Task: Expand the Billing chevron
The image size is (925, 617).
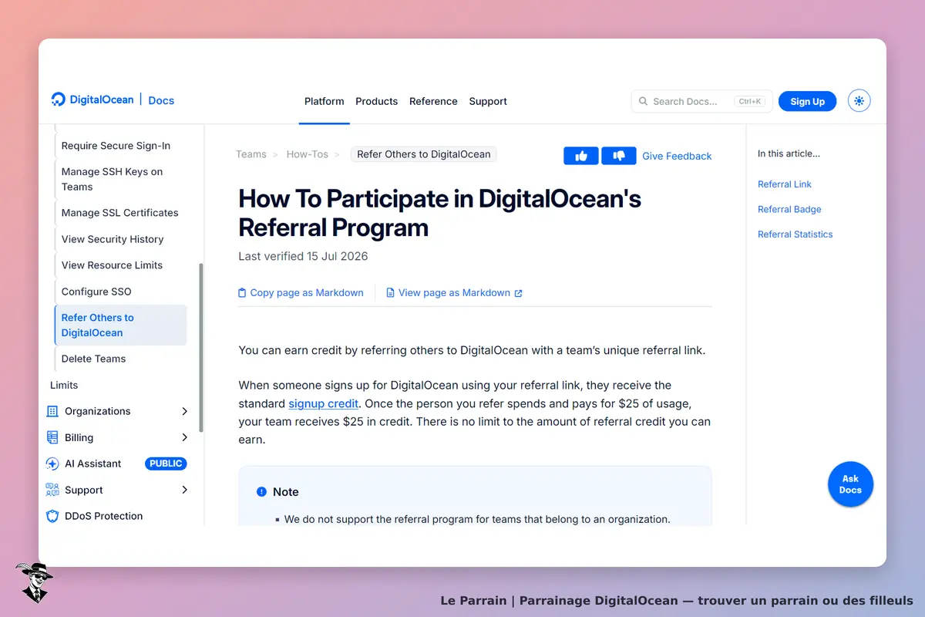Action: [x=184, y=437]
